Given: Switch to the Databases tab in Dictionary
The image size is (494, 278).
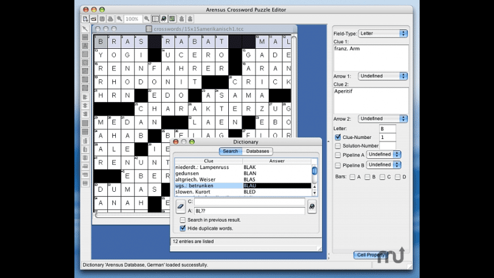Looking at the screenshot, I should click(257, 151).
